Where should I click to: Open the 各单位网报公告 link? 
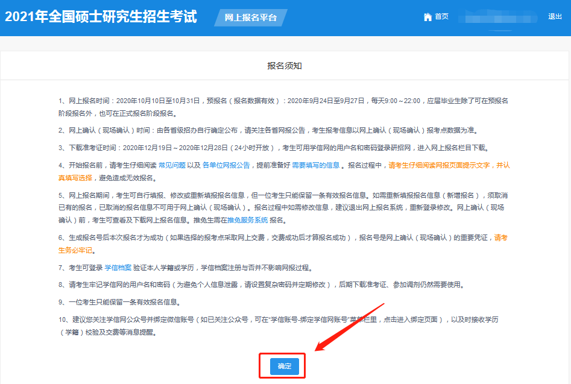point(226,165)
